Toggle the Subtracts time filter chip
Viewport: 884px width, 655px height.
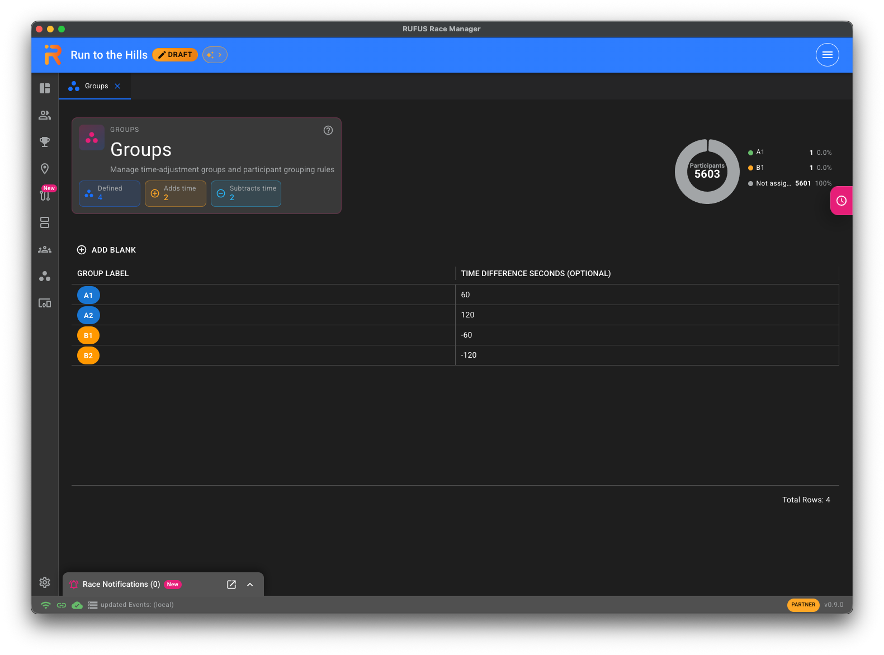click(246, 193)
